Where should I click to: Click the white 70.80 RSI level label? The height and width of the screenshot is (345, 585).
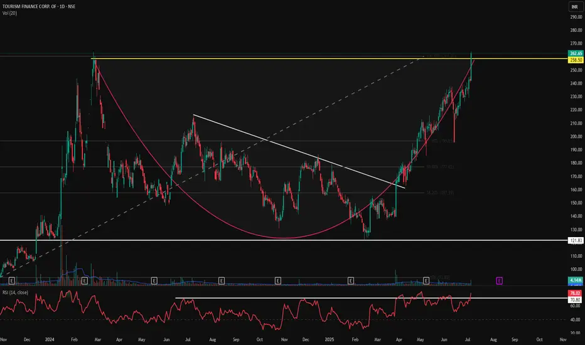point(576,299)
